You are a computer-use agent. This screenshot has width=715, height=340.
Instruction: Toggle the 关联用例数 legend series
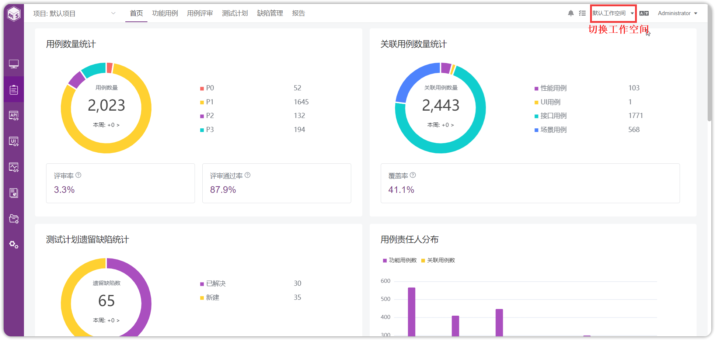point(438,260)
